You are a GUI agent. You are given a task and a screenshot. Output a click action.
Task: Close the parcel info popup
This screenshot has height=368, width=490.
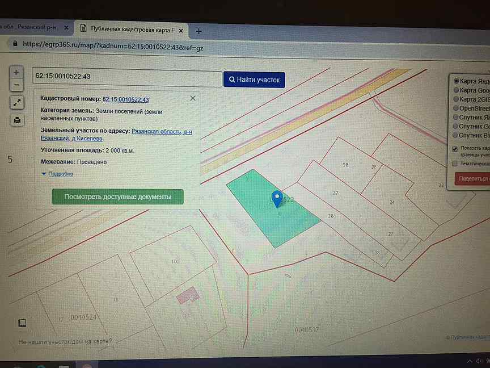193,98
